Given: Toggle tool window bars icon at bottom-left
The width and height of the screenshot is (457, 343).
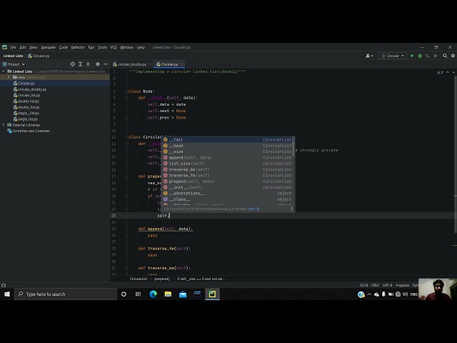Looking at the screenshot, I should pos(4,285).
